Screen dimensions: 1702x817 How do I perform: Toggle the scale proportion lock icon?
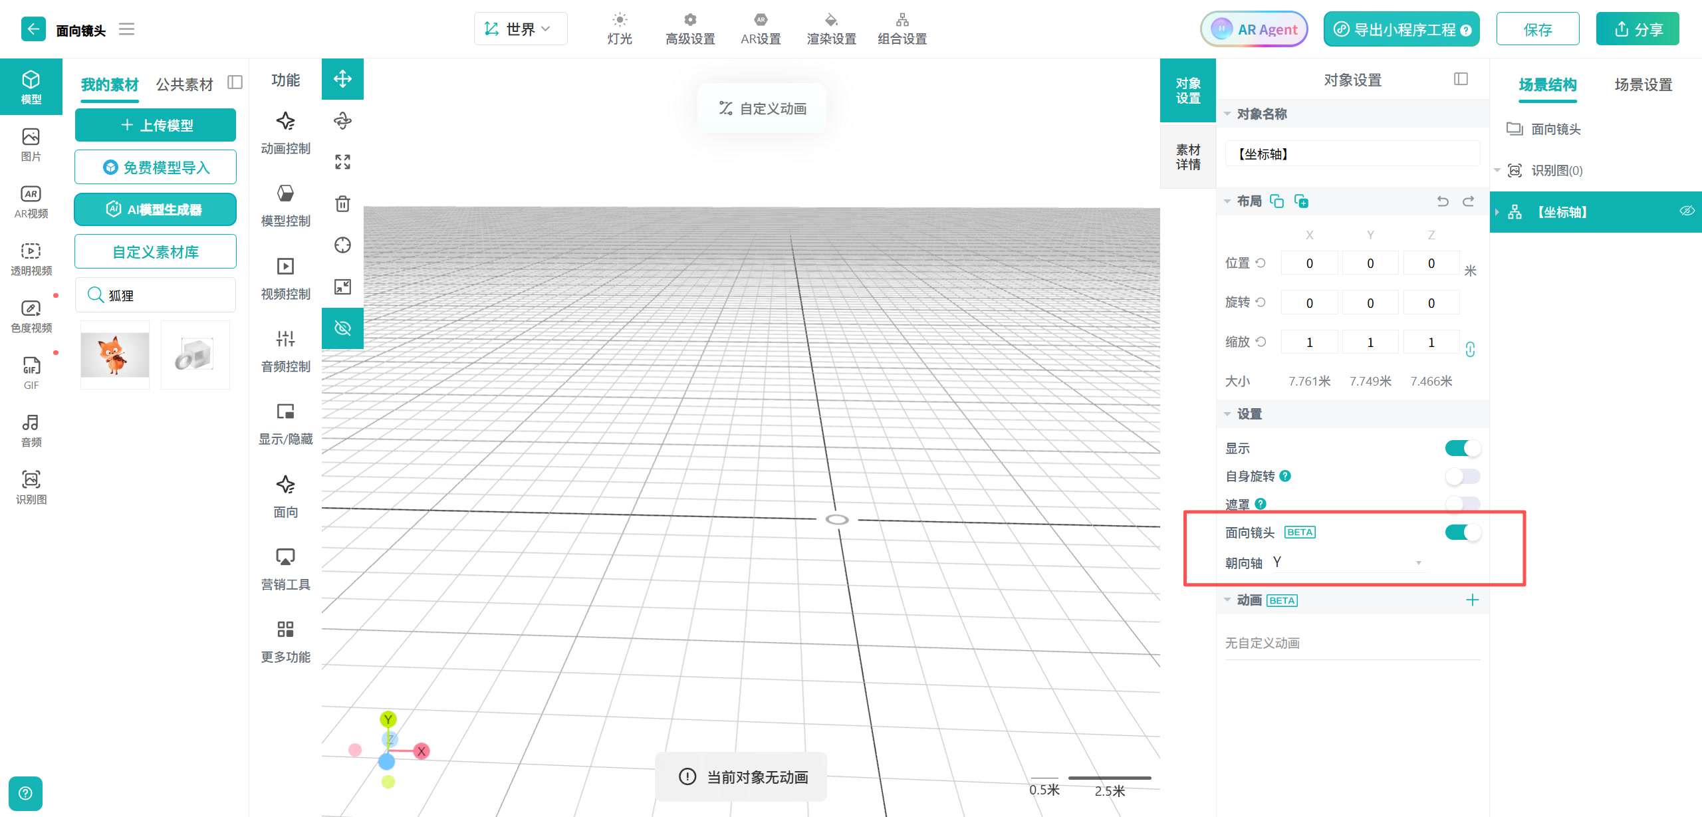(x=1470, y=348)
